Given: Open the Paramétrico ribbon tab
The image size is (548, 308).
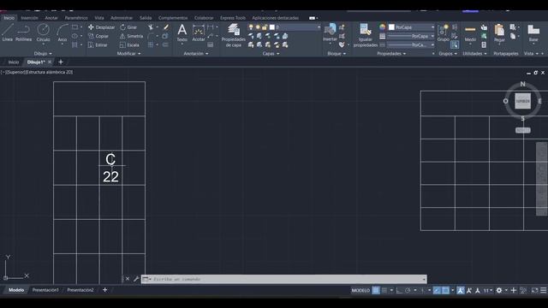Looking at the screenshot, I should (x=76, y=18).
